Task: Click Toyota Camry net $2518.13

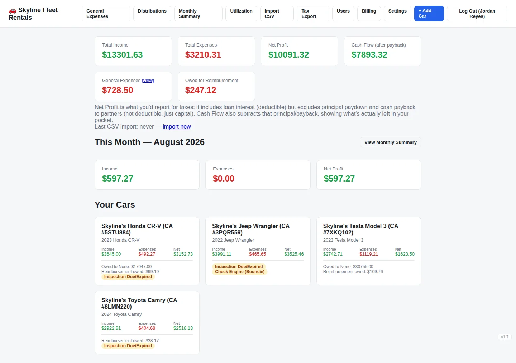Action: [183, 328]
